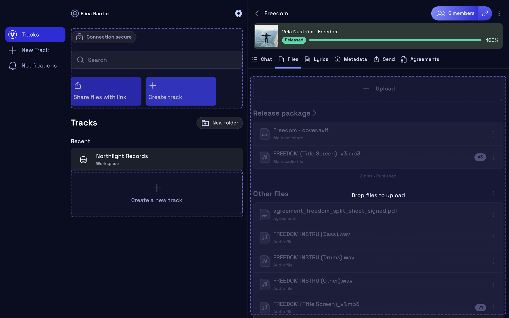Screen dimensions: 509x318
Task: Open settings via the gear icon
Action: [x=238, y=14]
